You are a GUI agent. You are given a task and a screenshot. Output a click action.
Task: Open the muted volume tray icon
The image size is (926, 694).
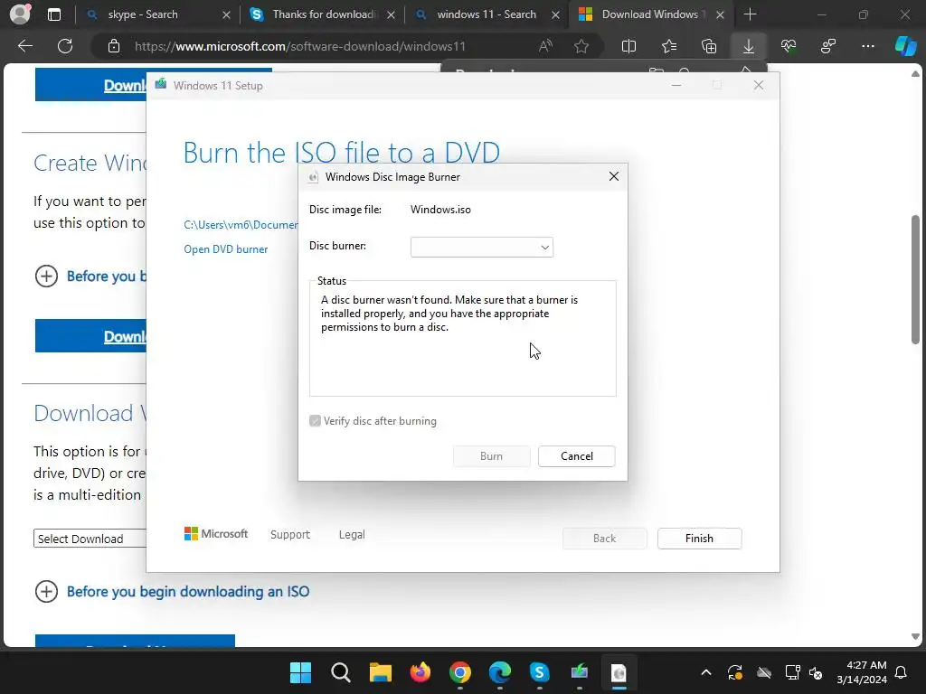pos(816,672)
